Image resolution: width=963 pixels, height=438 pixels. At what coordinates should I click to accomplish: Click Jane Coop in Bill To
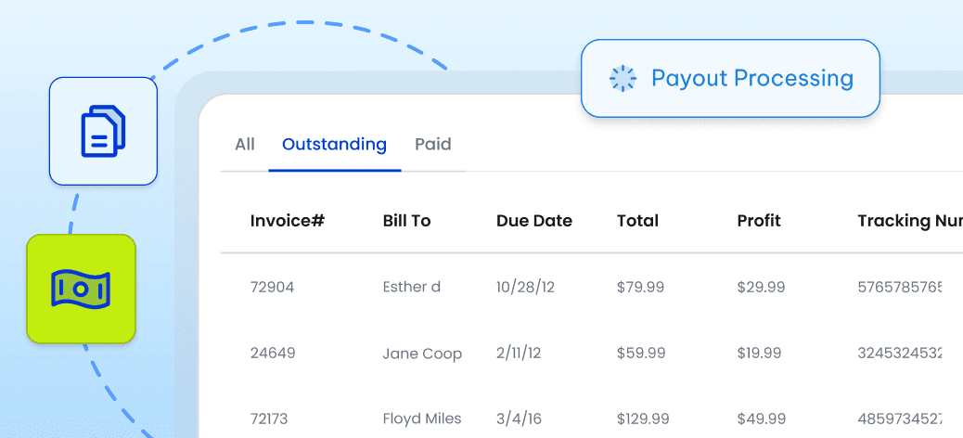pos(422,354)
